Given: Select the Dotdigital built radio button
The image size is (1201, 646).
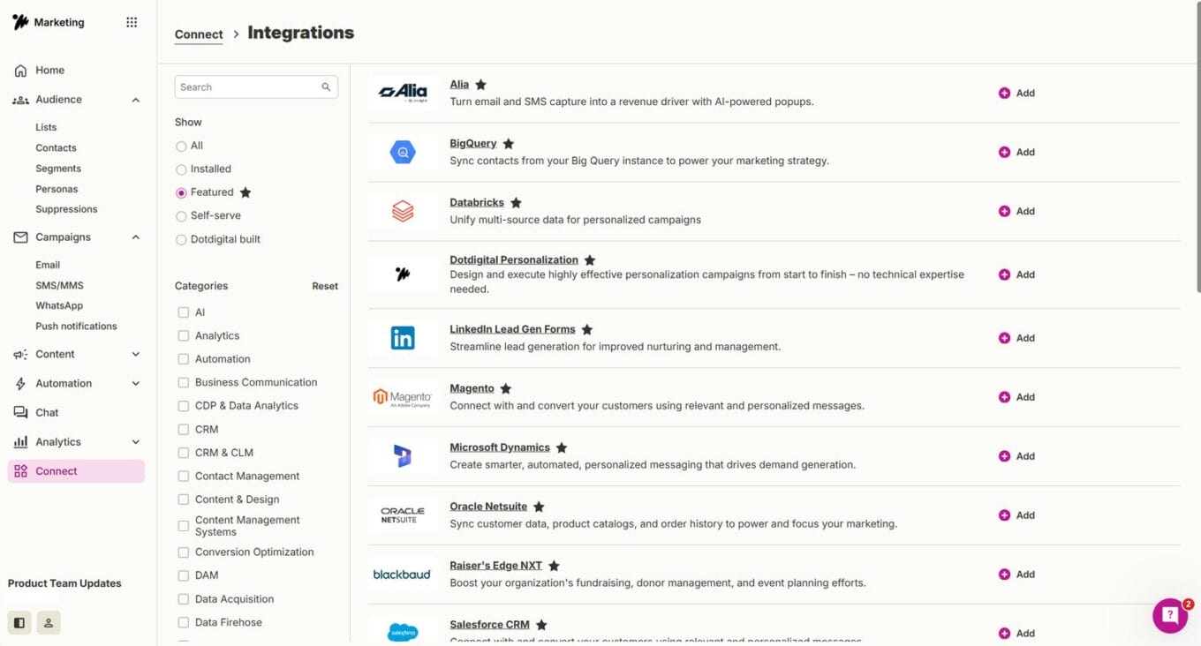Looking at the screenshot, I should pos(181,239).
